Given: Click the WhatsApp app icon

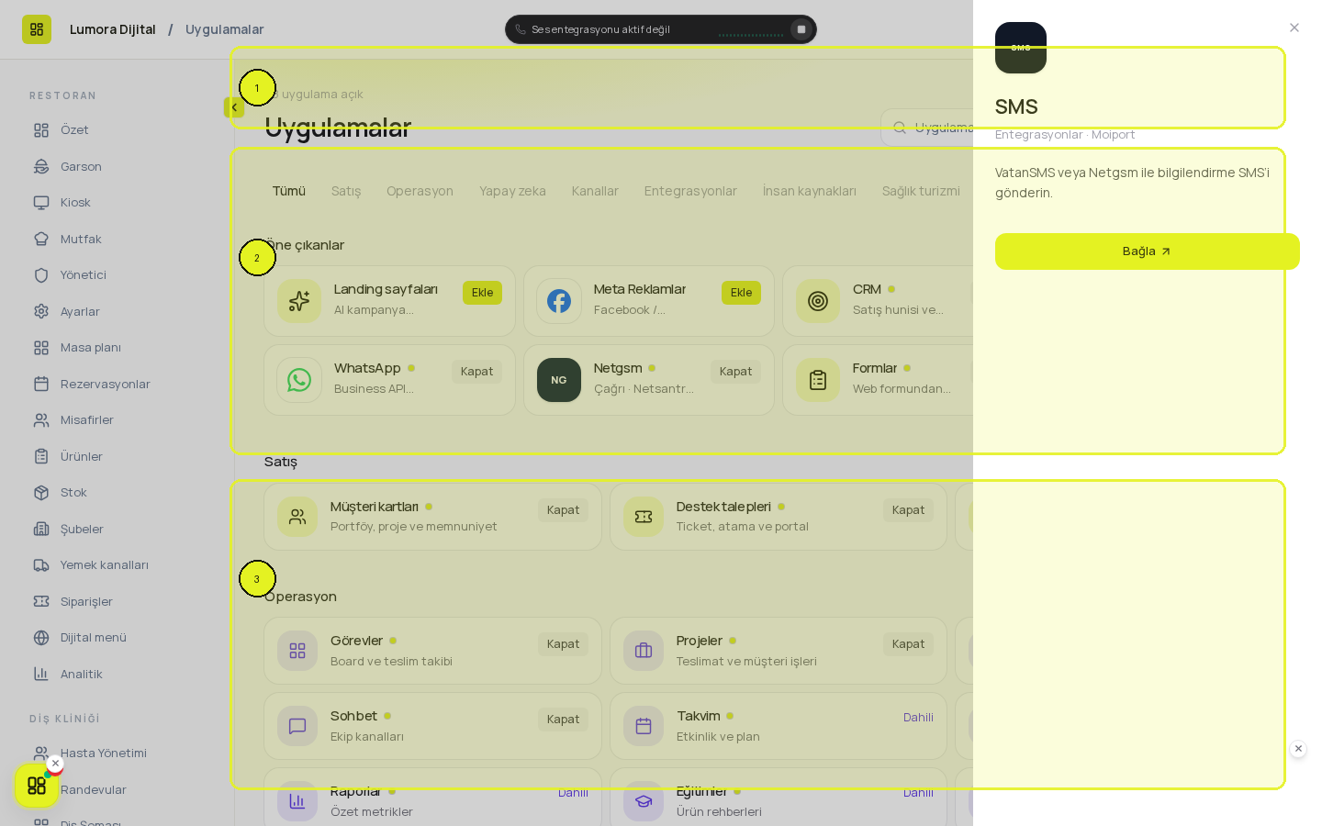Looking at the screenshot, I should (299, 380).
